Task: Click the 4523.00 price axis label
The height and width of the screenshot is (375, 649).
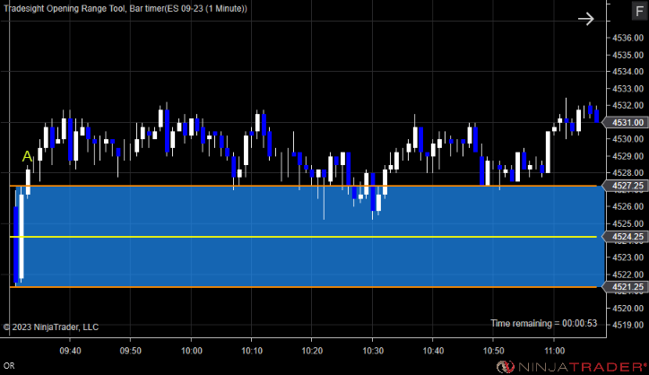Action: (x=627, y=257)
